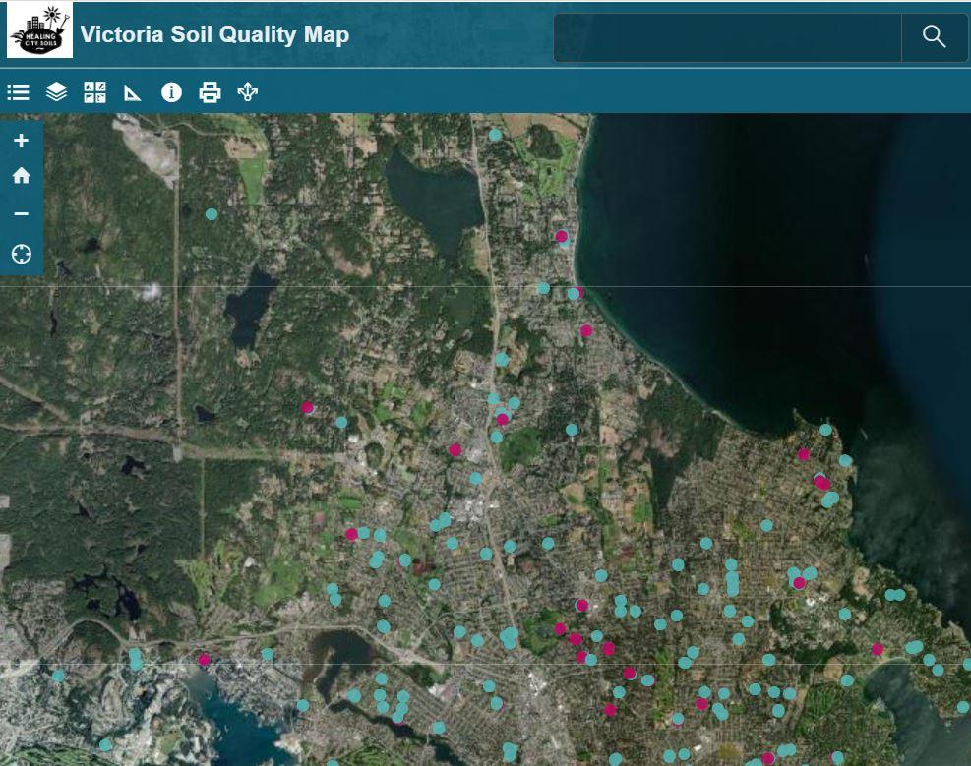This screenshot has height=766, width=971.
Task: Click the pink marker near the top shoreline
Action: pos(561,236)
